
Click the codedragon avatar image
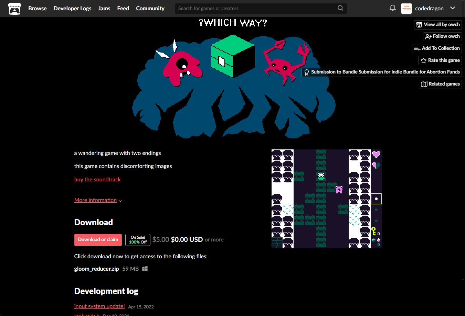(x=406, y=9)
